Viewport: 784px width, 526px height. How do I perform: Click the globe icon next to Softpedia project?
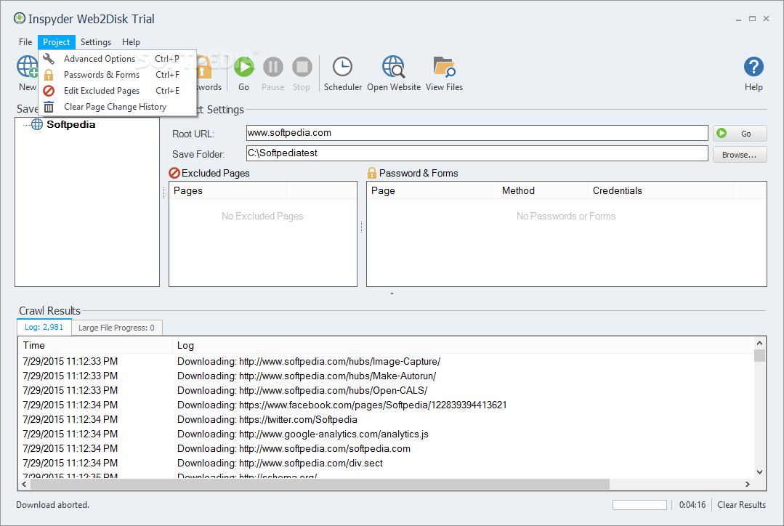click(x=37, y=124)
